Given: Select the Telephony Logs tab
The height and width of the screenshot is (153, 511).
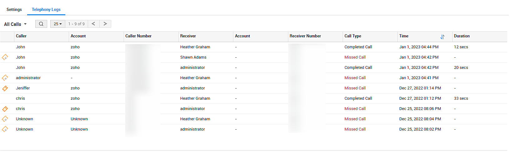Looking at the screenshot, I should point(46,10).
